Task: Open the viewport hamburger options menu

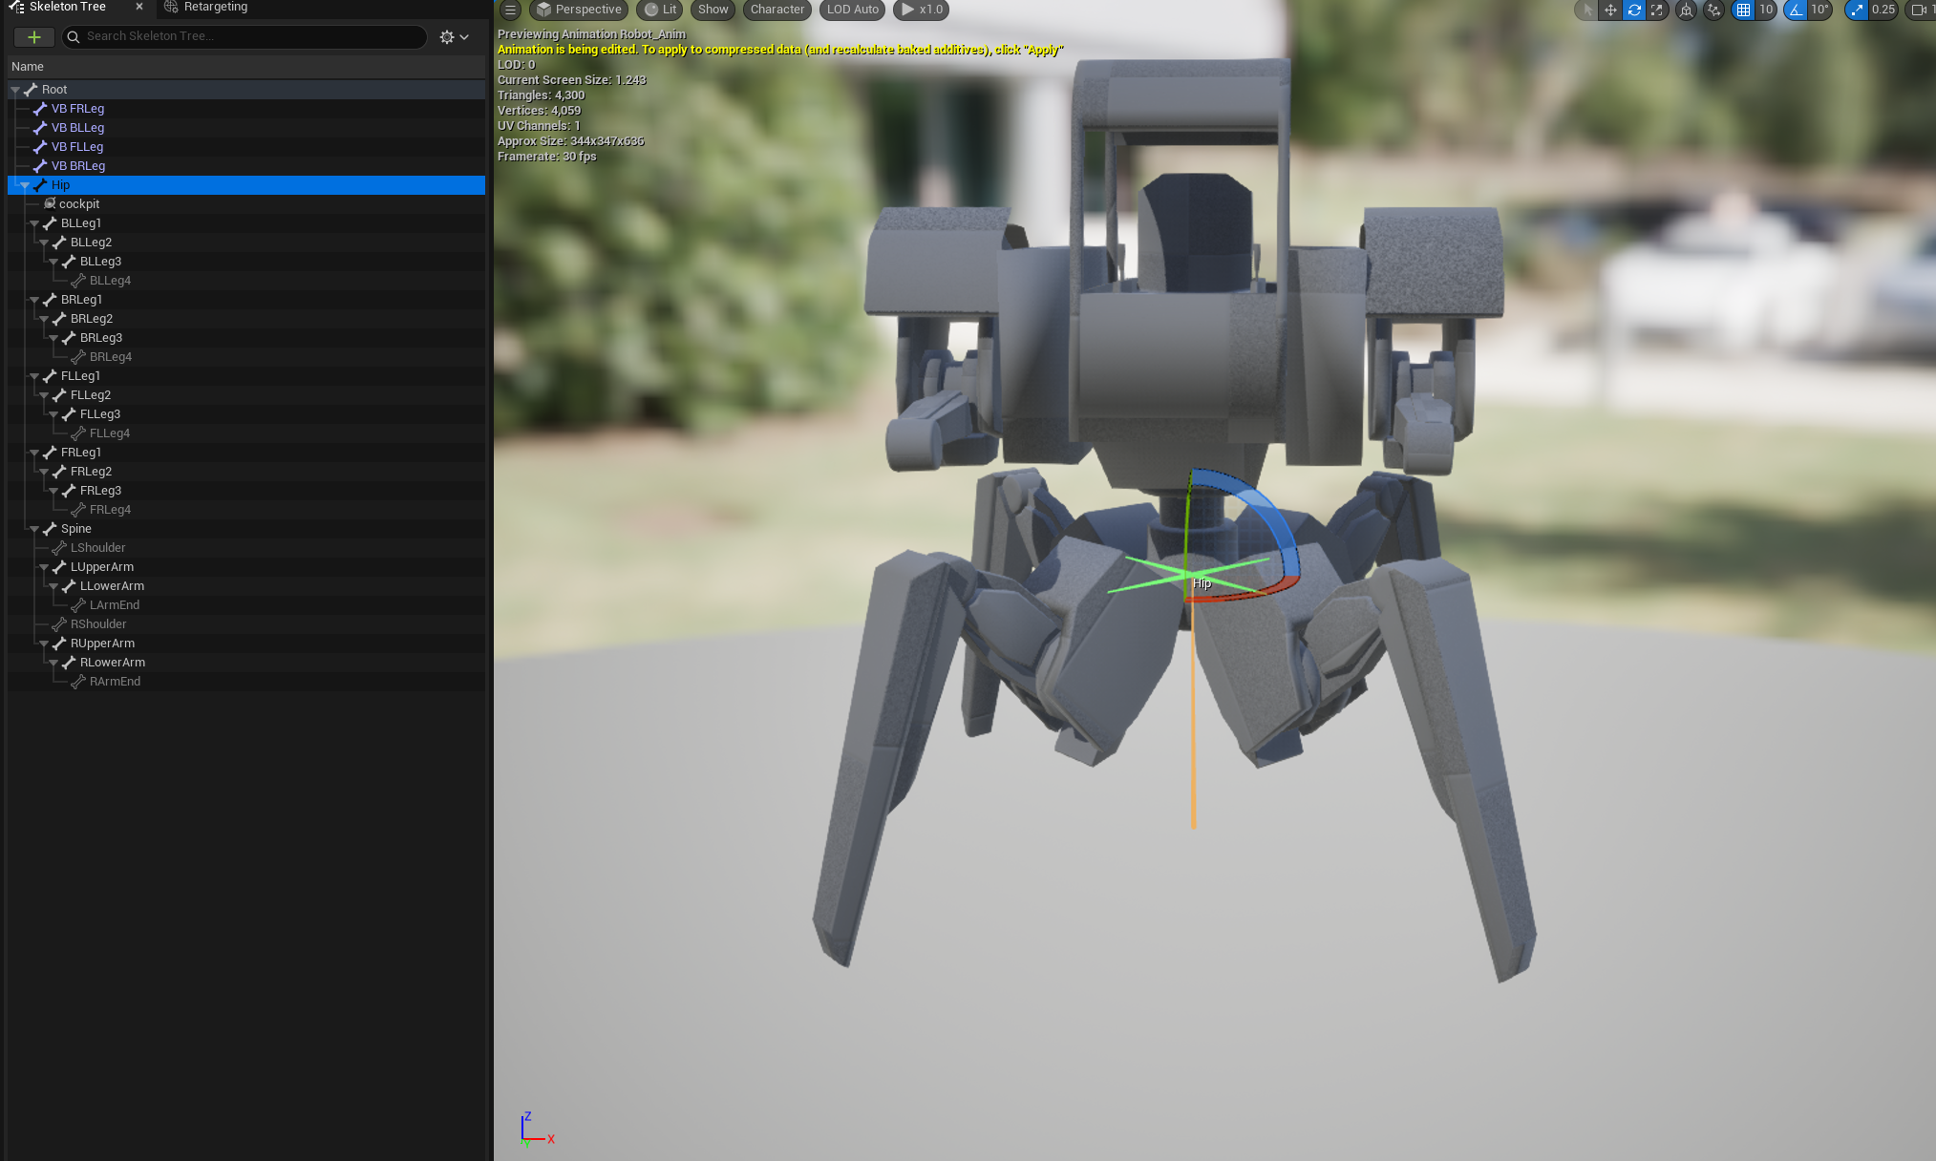Action: [x=510, y=10]
